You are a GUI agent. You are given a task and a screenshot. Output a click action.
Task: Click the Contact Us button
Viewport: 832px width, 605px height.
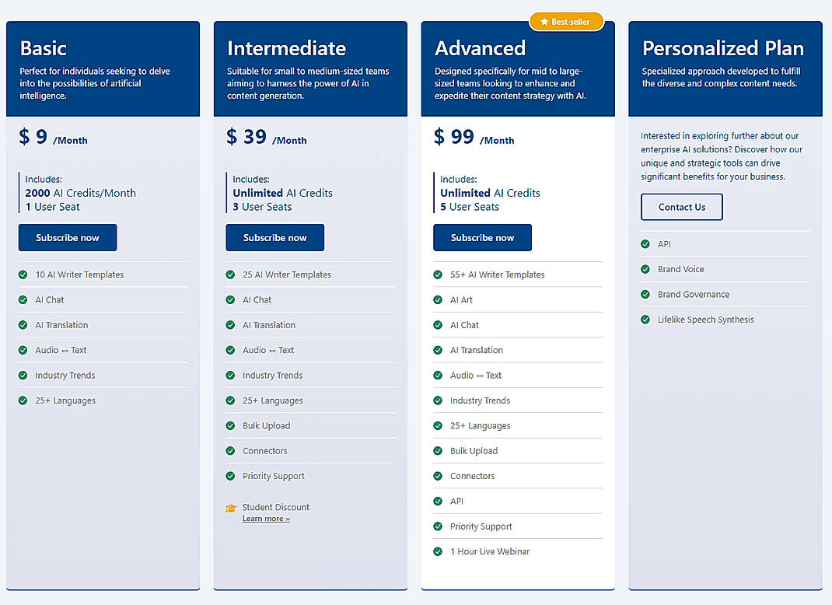(681, 207)
